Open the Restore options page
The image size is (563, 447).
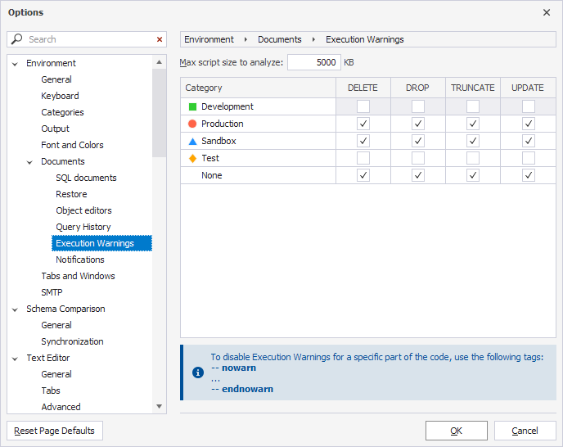click(71, 194)
